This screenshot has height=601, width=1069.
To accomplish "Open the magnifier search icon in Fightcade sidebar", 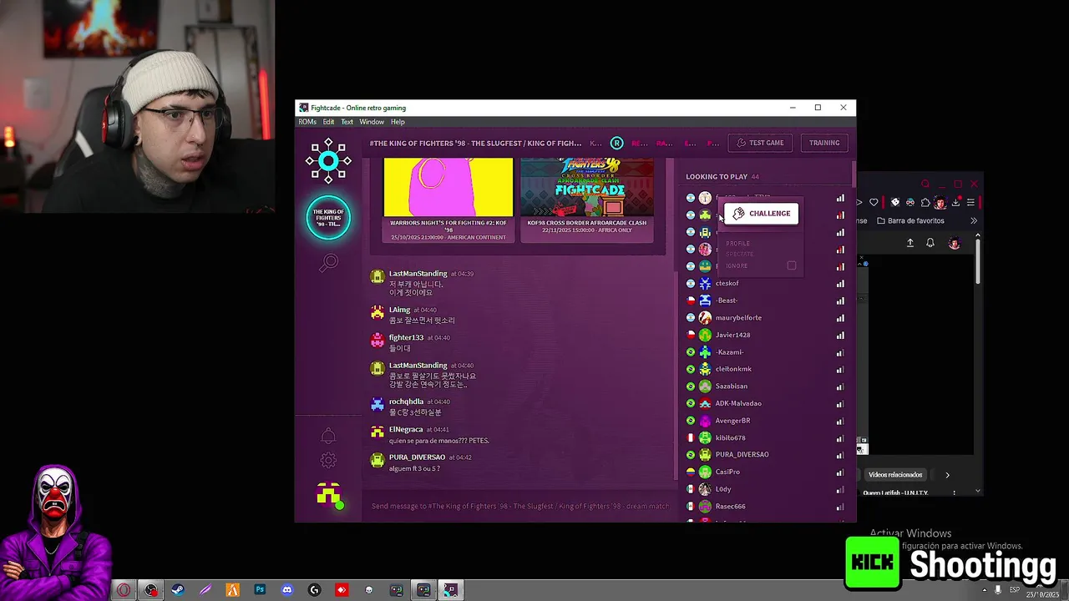I will coord(328,264).
